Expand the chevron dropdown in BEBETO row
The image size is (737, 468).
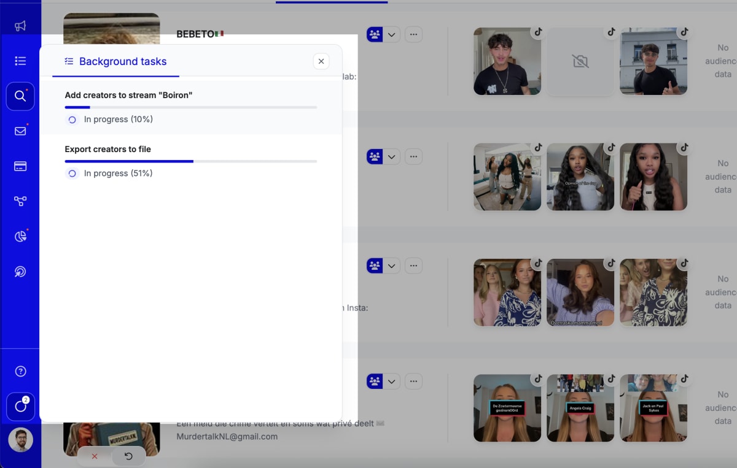click(x=392, y=34)
